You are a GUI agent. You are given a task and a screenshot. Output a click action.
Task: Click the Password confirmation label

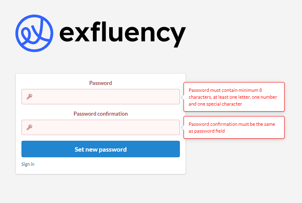(x=101, y=114)
